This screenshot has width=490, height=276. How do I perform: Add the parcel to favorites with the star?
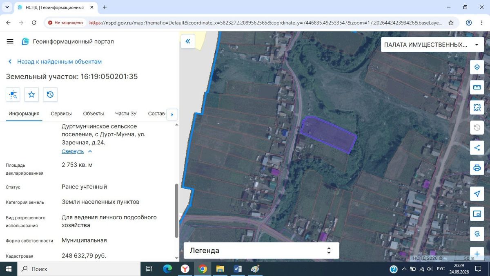pyautogui.click(x=31, y=94)
